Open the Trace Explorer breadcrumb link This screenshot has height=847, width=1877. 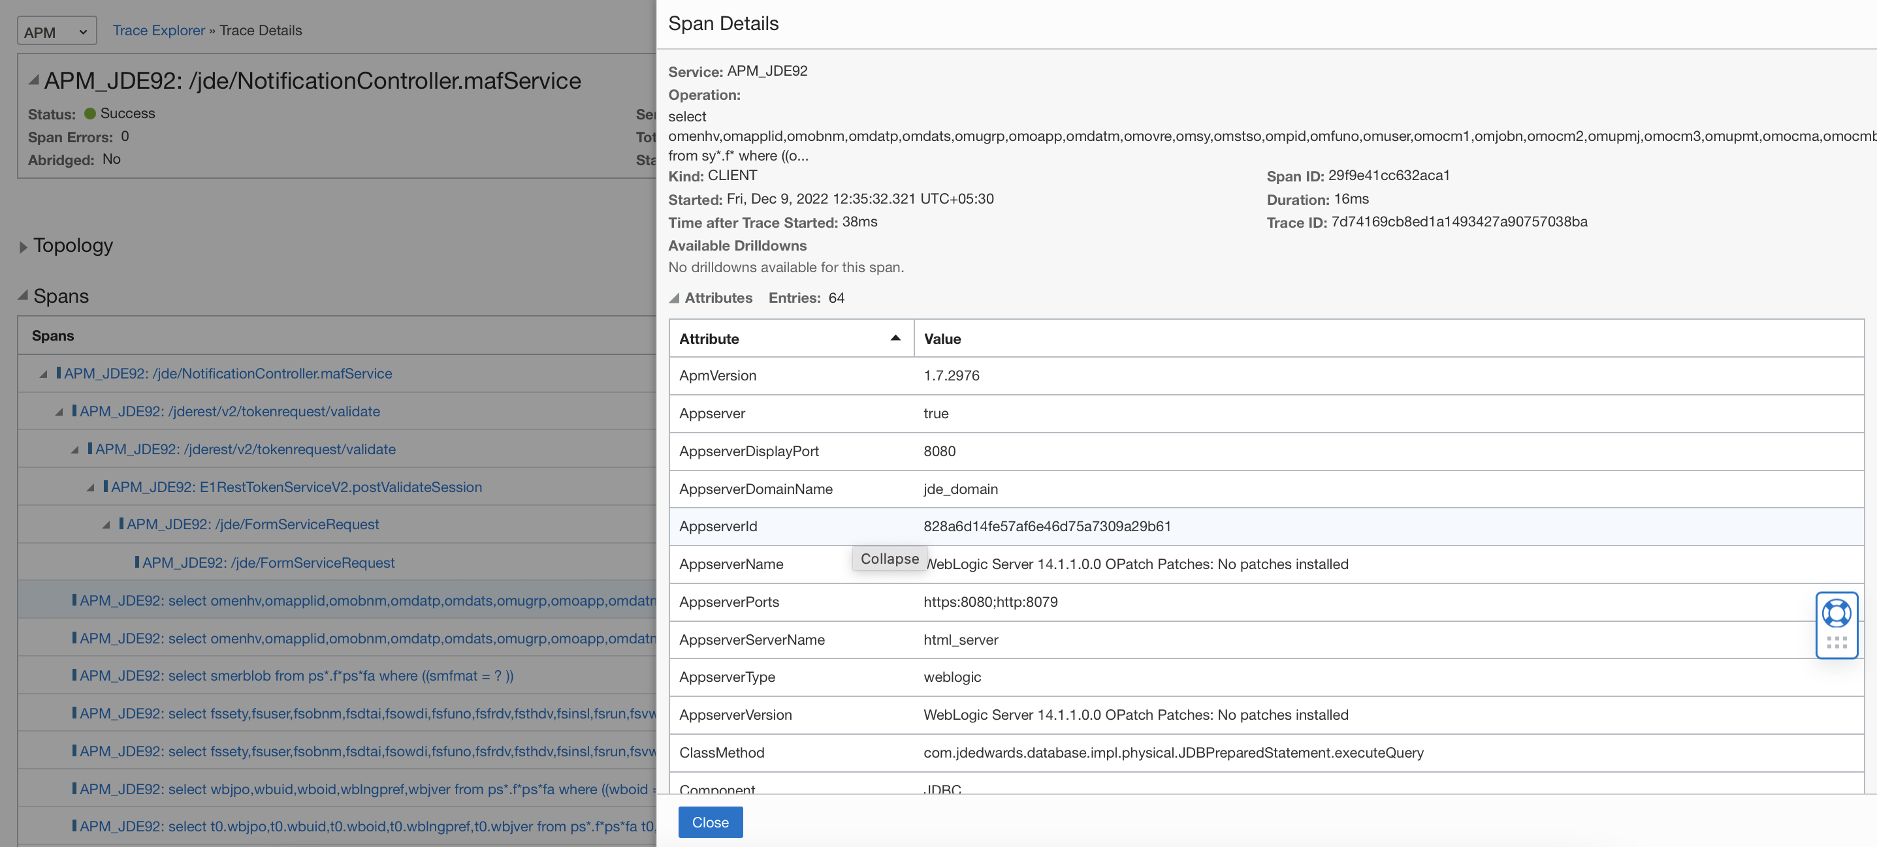click(158, 31)
